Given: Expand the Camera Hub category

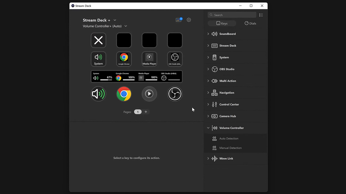Looking at the screenshot, I should point(208,116).
